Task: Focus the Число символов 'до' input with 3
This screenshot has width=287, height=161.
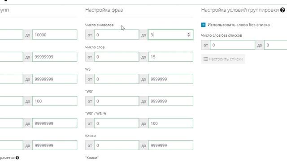Action: (x=170, y=35)
